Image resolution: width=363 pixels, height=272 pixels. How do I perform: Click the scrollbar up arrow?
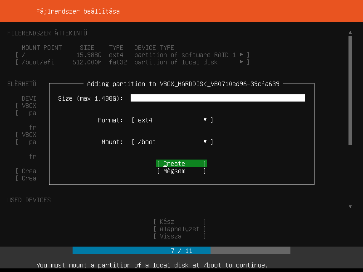click(x=350, y=33)
